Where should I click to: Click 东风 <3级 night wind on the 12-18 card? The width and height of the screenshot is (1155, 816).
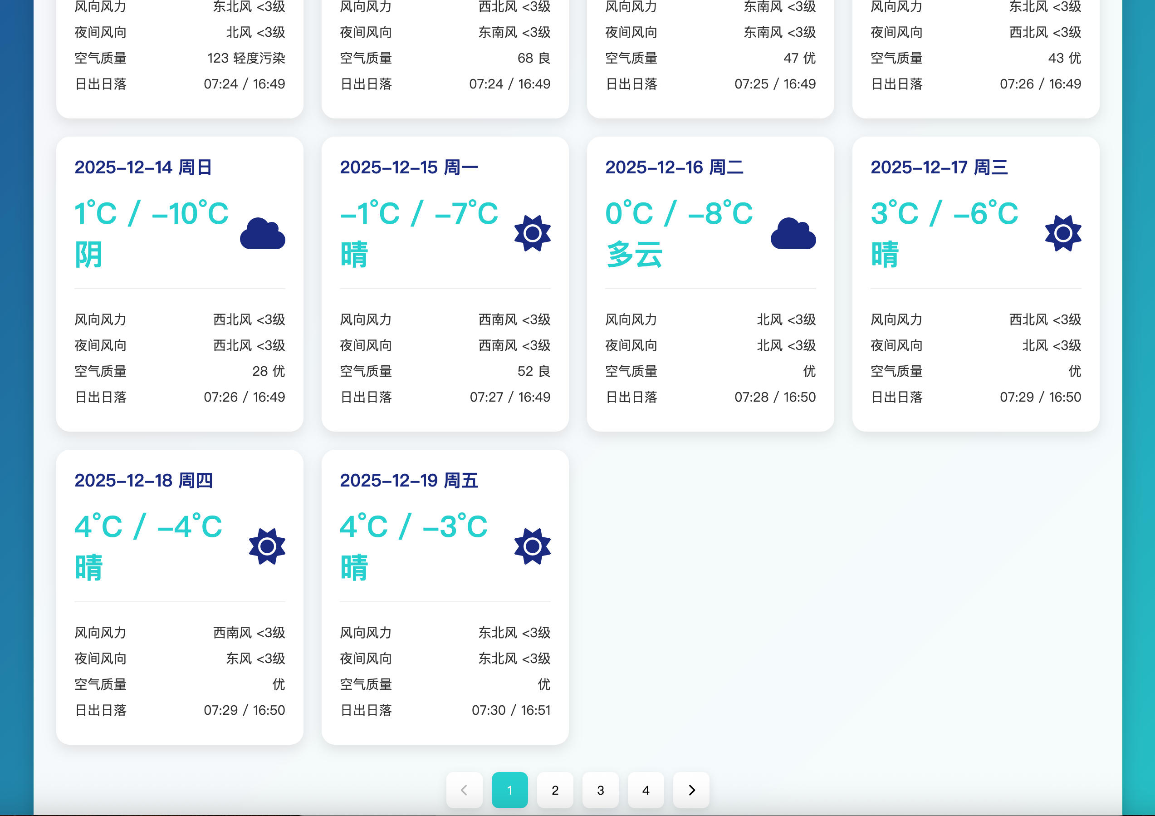pyautogui.click(x=255, y=659)
